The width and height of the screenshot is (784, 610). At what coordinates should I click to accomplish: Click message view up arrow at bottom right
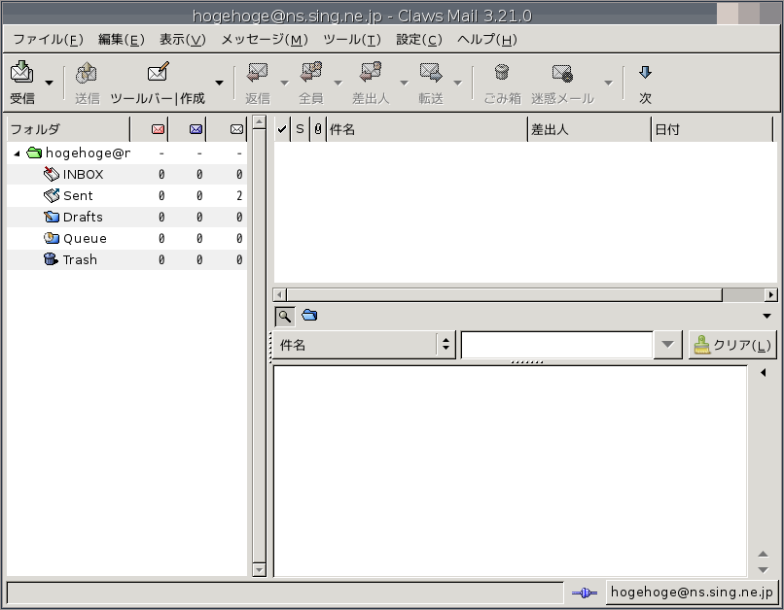click(763, 554)
